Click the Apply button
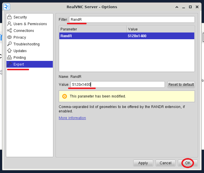The image size is (204, 173). pos(143,163)
